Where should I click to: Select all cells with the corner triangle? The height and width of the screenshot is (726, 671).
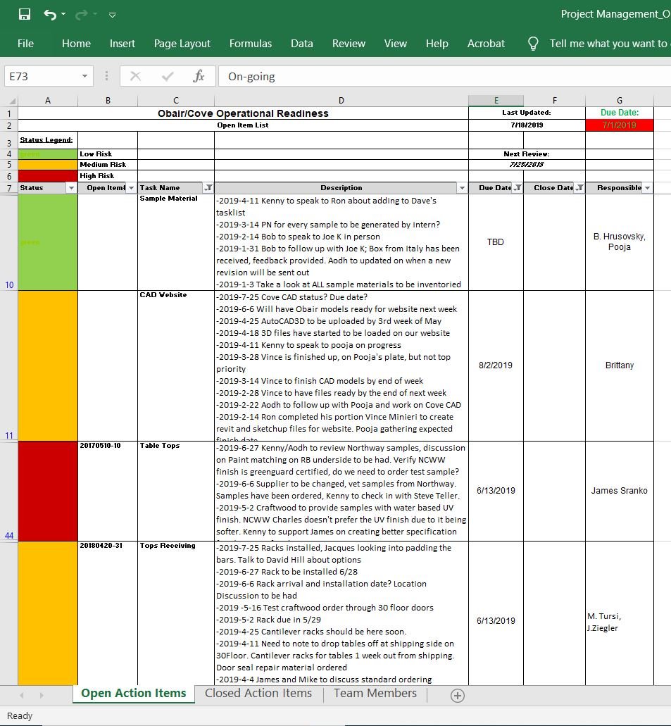pos(13,101)
